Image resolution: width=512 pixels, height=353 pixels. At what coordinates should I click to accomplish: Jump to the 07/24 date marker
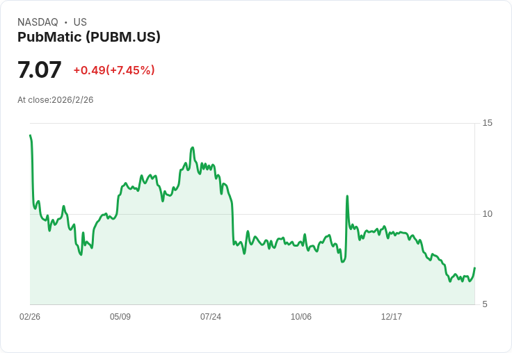tap(211, 317)
